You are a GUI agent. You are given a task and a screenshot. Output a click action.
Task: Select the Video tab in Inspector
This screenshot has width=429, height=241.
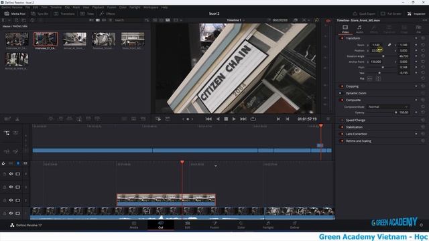tap(345, 29)
